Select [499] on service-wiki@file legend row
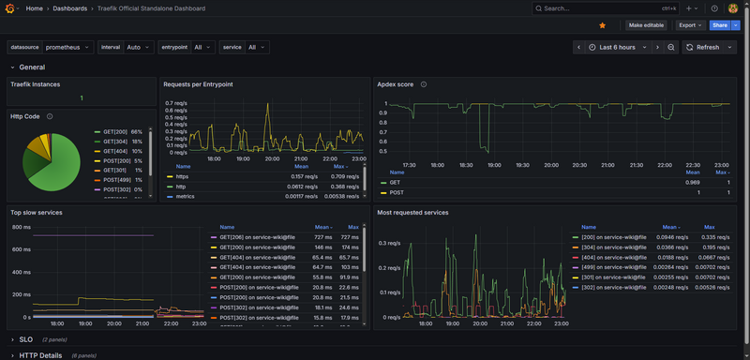The height and width of the screenshot is (360, 750). coord(651,267)
